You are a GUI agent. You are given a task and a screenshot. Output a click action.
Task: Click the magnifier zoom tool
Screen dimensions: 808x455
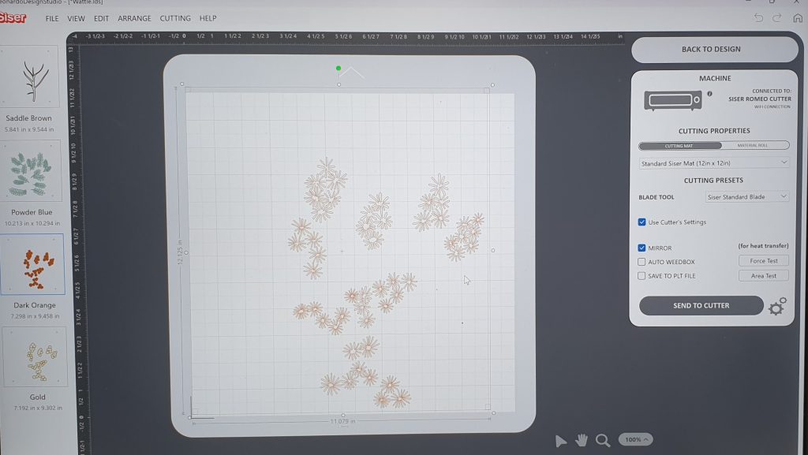[x=603, y=440]
